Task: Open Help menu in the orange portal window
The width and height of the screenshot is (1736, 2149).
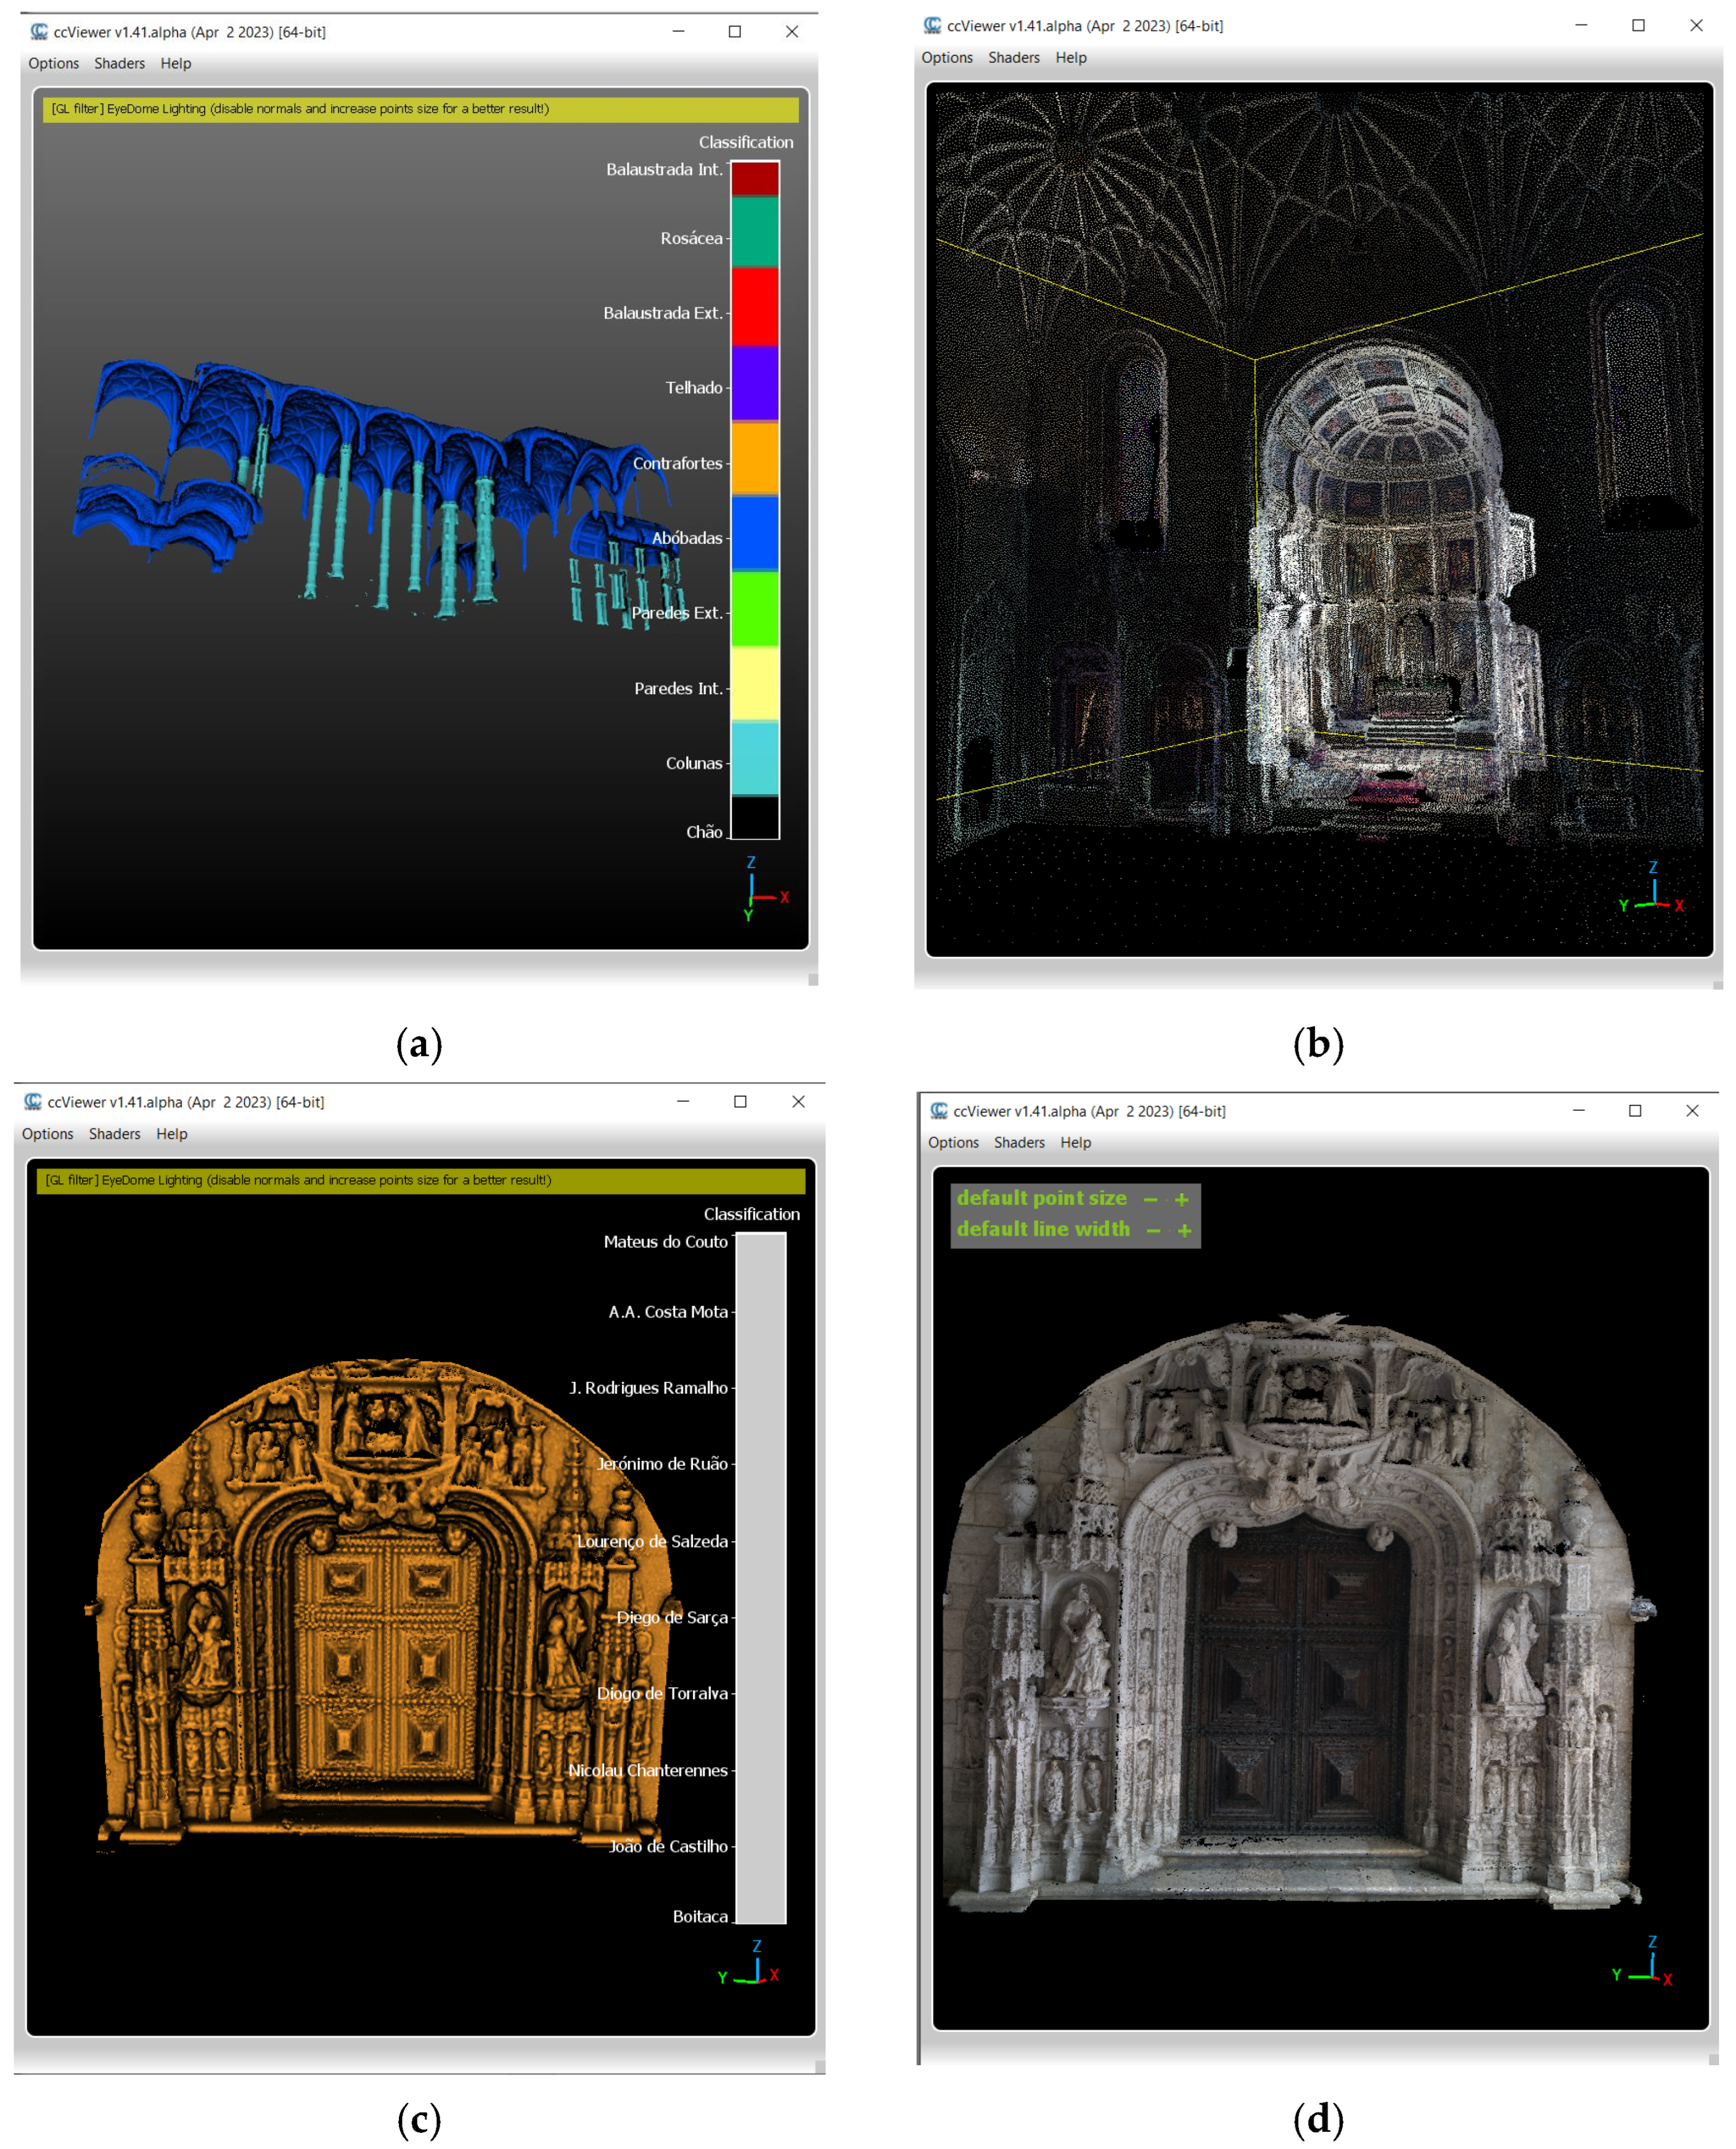Action: pos(171,1133)
